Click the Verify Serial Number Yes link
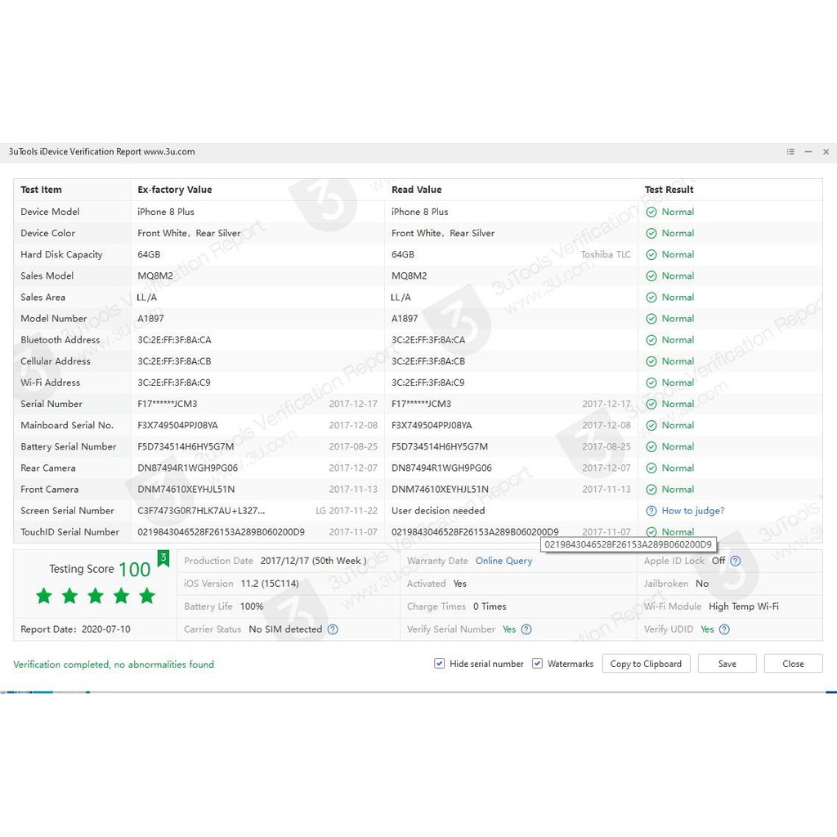 509,629
